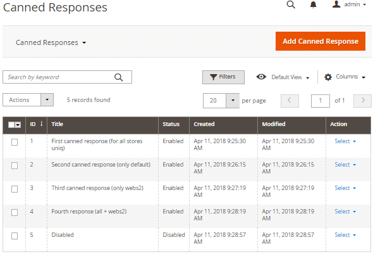The image size is (373, 254).
Task: Open the search magnifier in the header
Action: pos(291,4)
